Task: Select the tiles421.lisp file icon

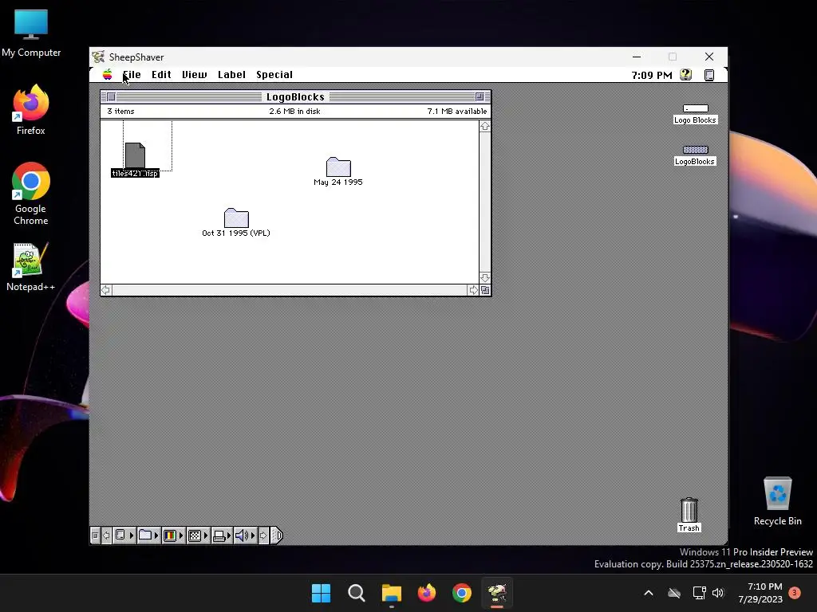Action: point(135,155)
